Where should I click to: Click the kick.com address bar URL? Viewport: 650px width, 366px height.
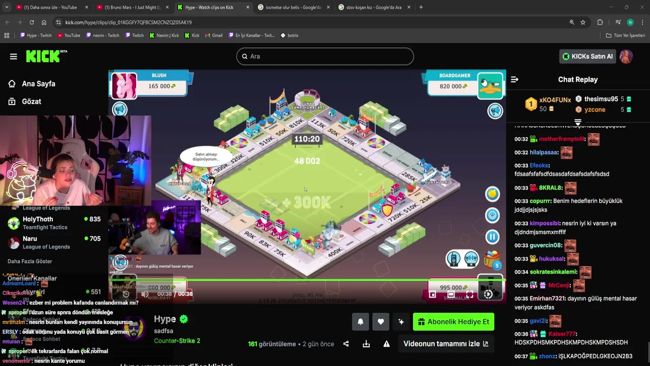pyautogui.click(x=128, y=22)
